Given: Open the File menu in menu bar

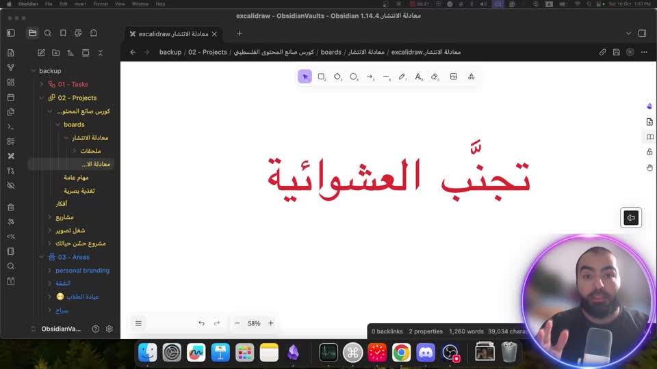Looking at the screenshot, I should click(x=49, y=4).
